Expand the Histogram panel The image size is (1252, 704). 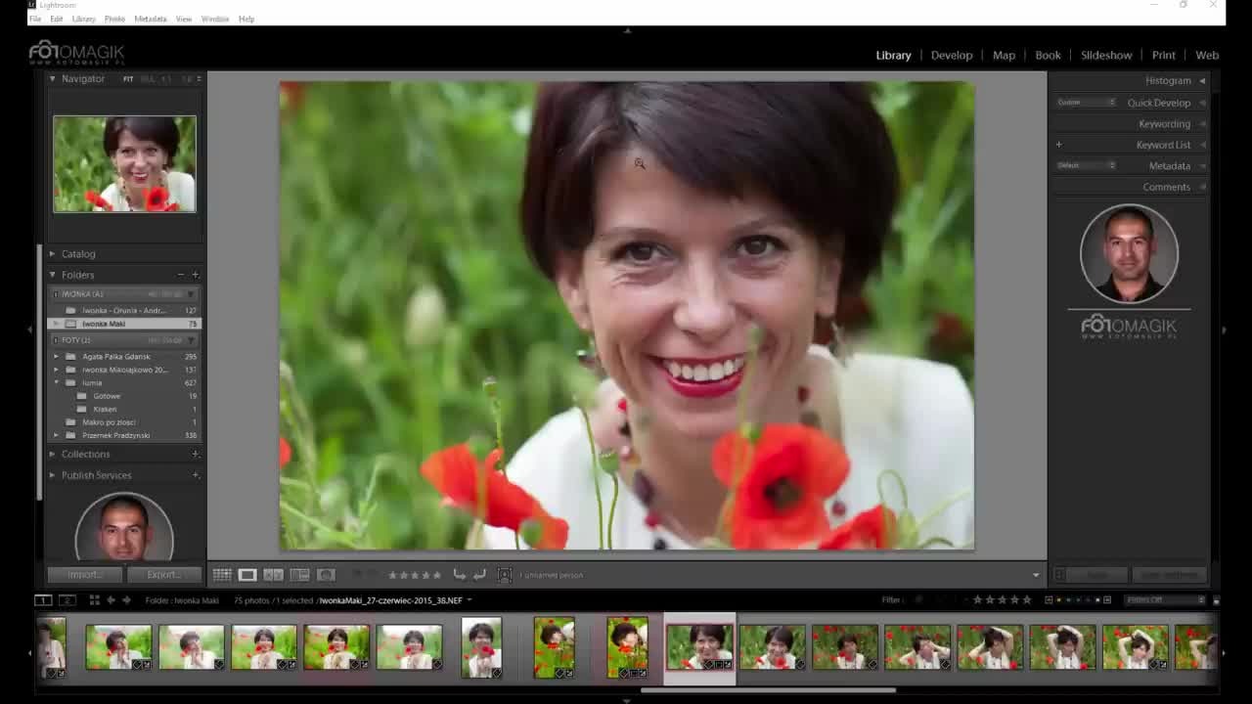pyautogui.click(x=1168, y=80)
